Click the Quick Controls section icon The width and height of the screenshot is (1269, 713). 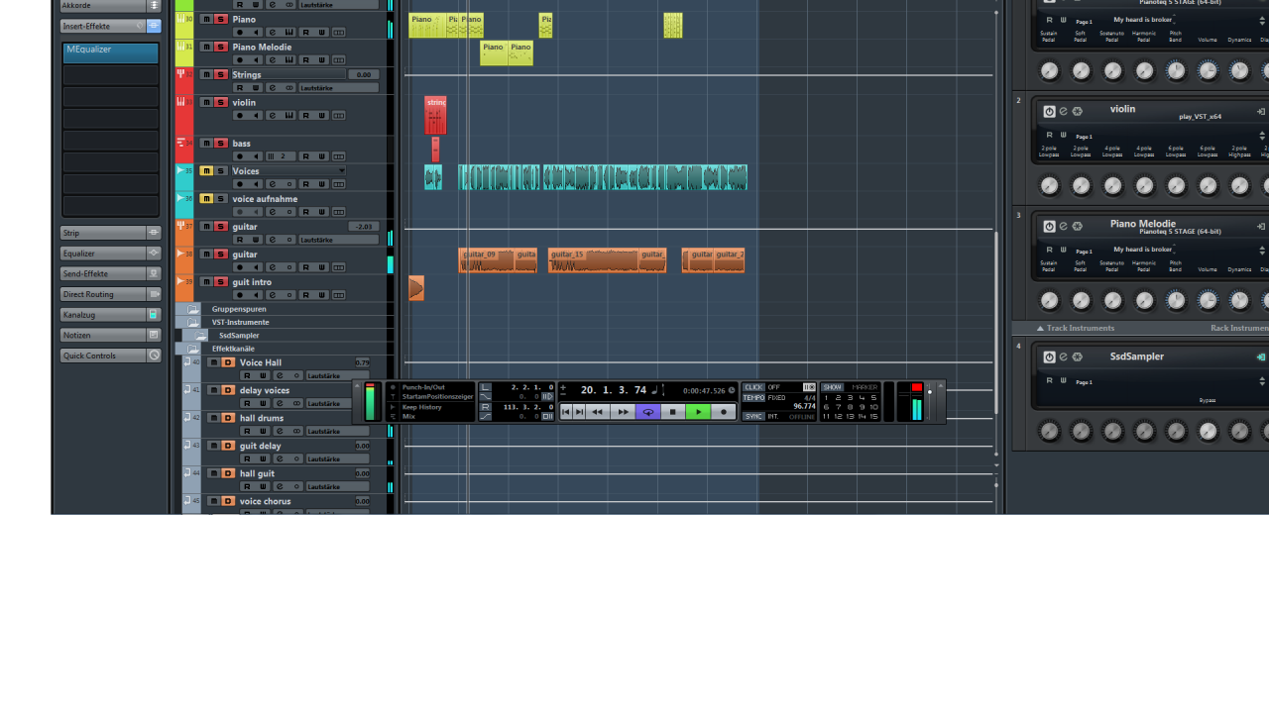(154, 356)
